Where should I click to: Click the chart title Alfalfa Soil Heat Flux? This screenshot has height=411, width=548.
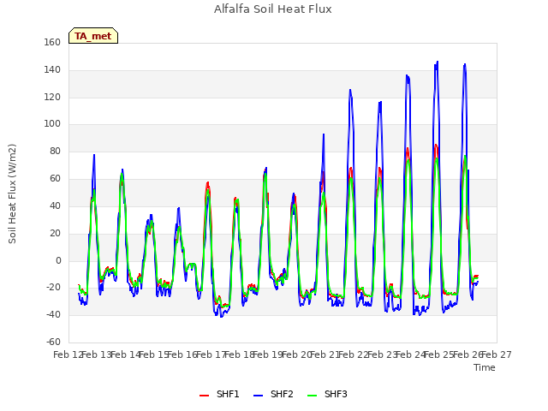coord(273,9)
